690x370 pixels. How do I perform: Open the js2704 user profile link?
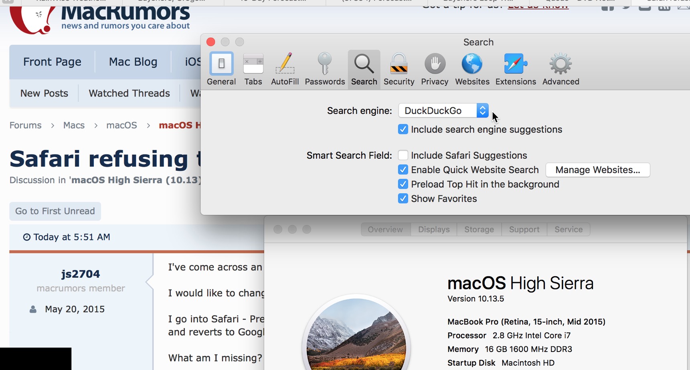pos(81,274)
